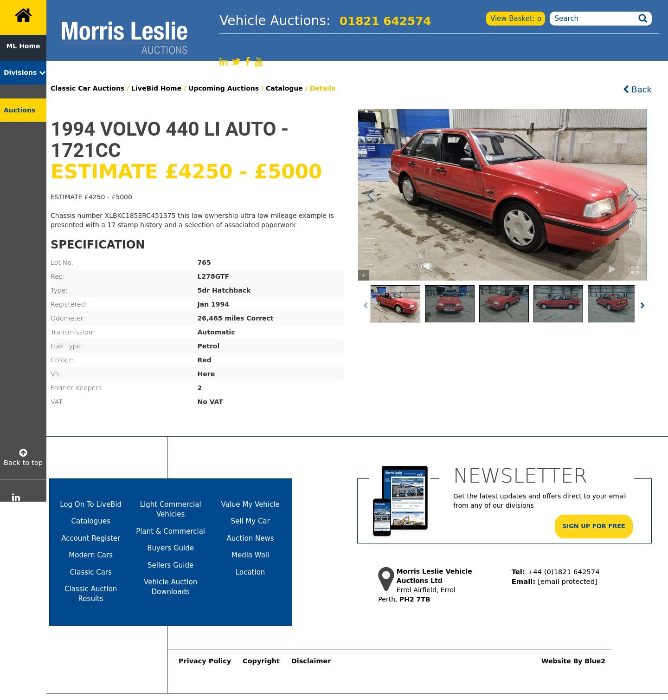This screenshot has width=668, height=700.
Task: Select the third thumbnail, front-left view
Action: point(504,304)
